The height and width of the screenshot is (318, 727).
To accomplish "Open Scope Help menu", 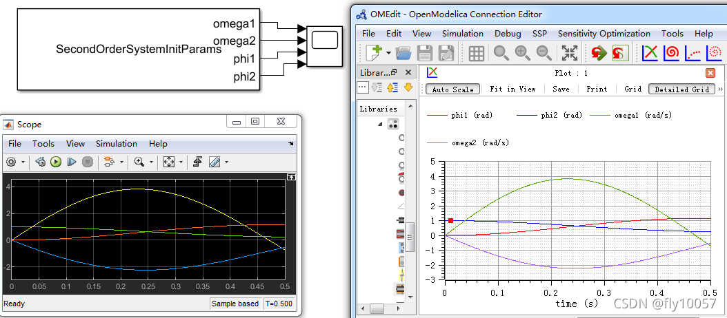I will pyautogui.click(x=158, y=144).
